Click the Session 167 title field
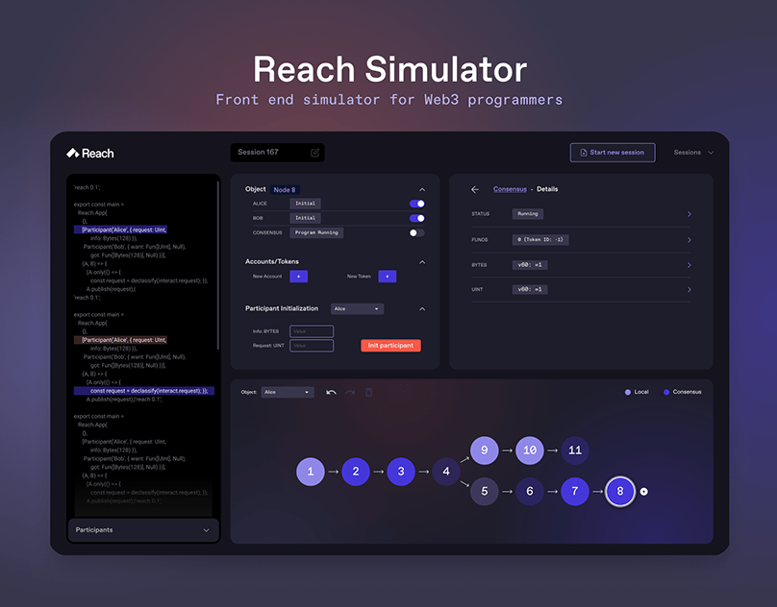The image size is (777, 607). (x=278, y=153)
